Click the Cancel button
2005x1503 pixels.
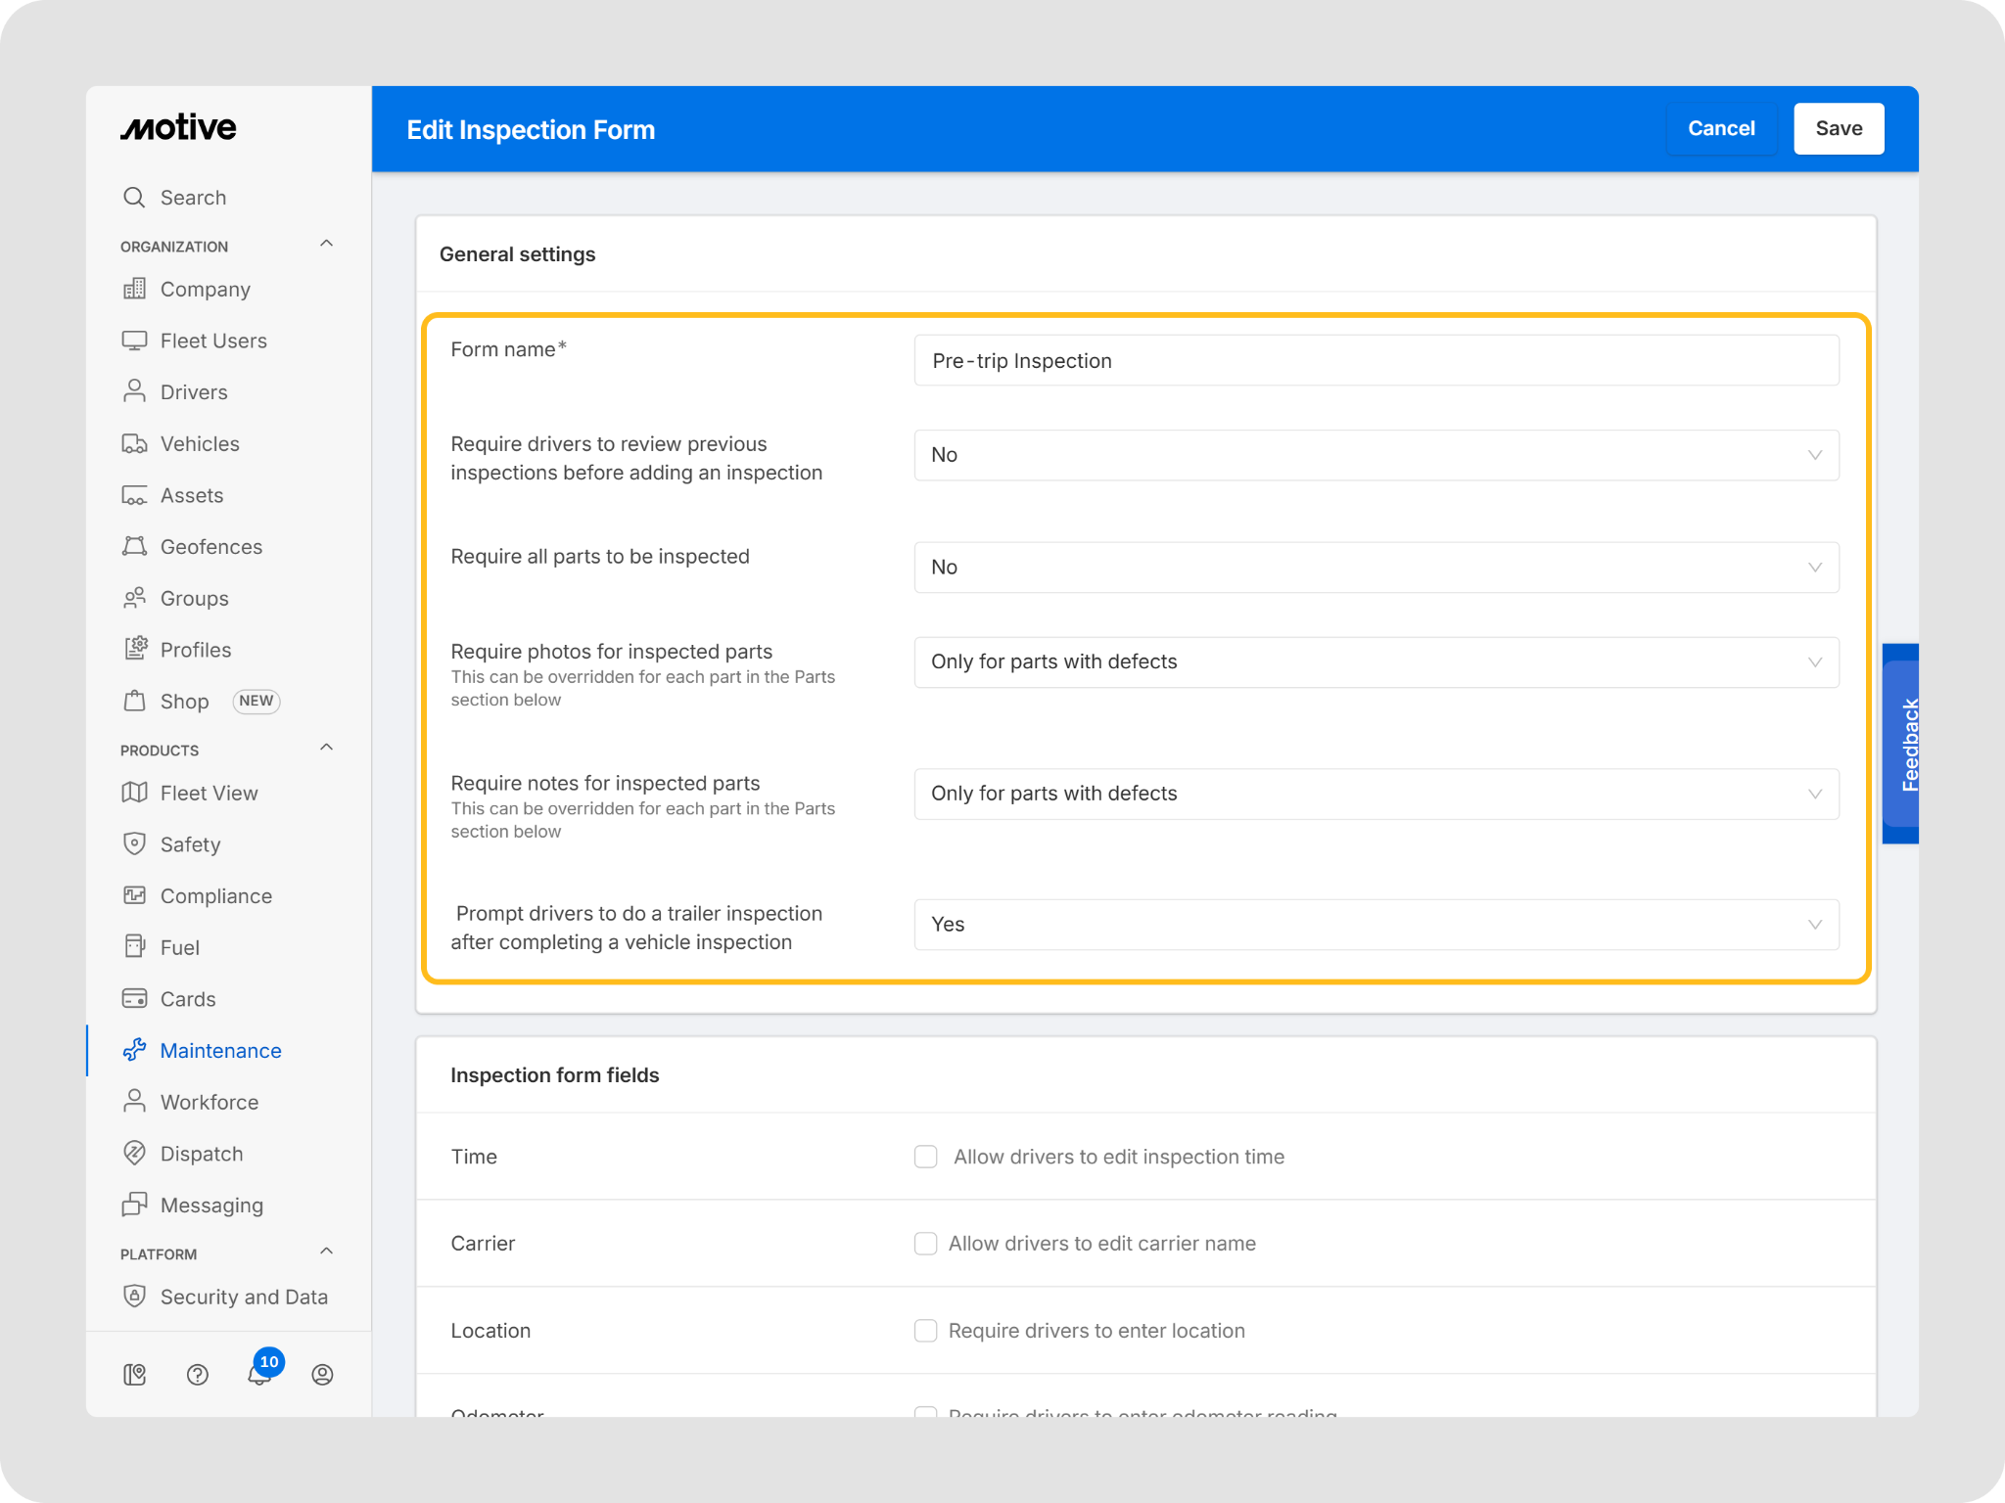coord(1720,128)
